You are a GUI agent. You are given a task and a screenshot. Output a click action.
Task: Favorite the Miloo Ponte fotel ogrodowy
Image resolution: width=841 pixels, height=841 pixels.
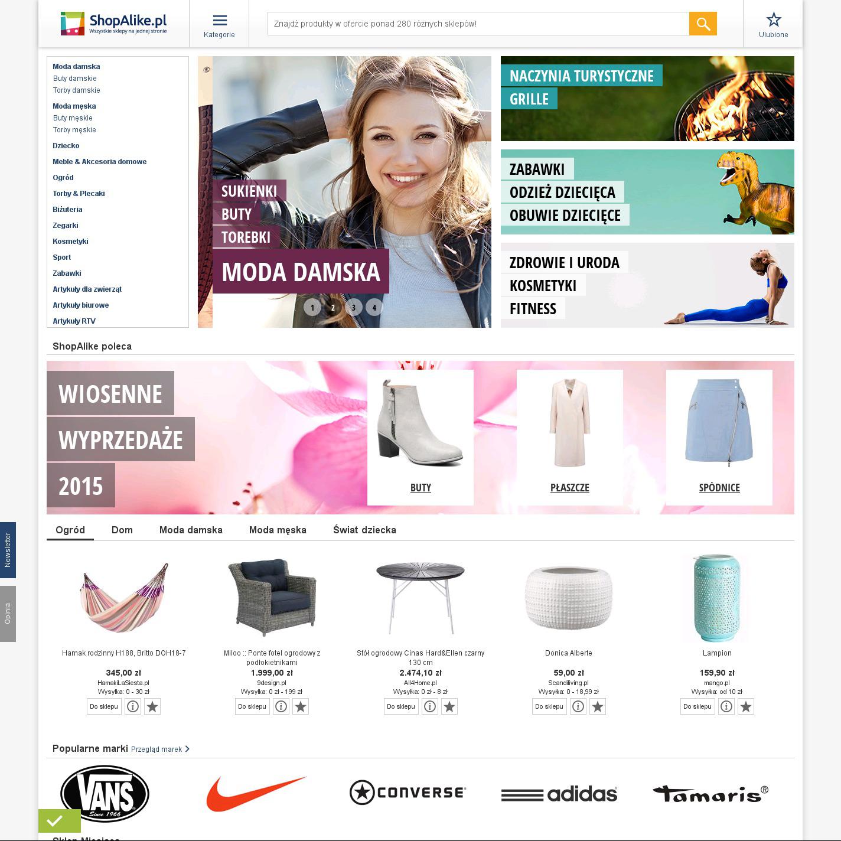(301, 706)
